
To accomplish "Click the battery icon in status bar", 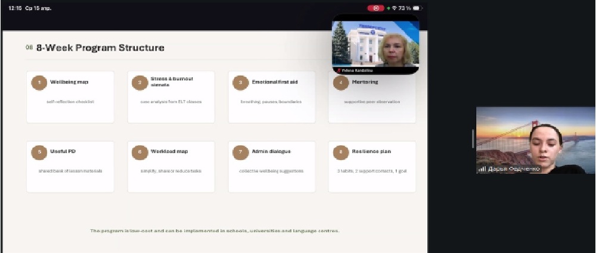I will (417, 8).
